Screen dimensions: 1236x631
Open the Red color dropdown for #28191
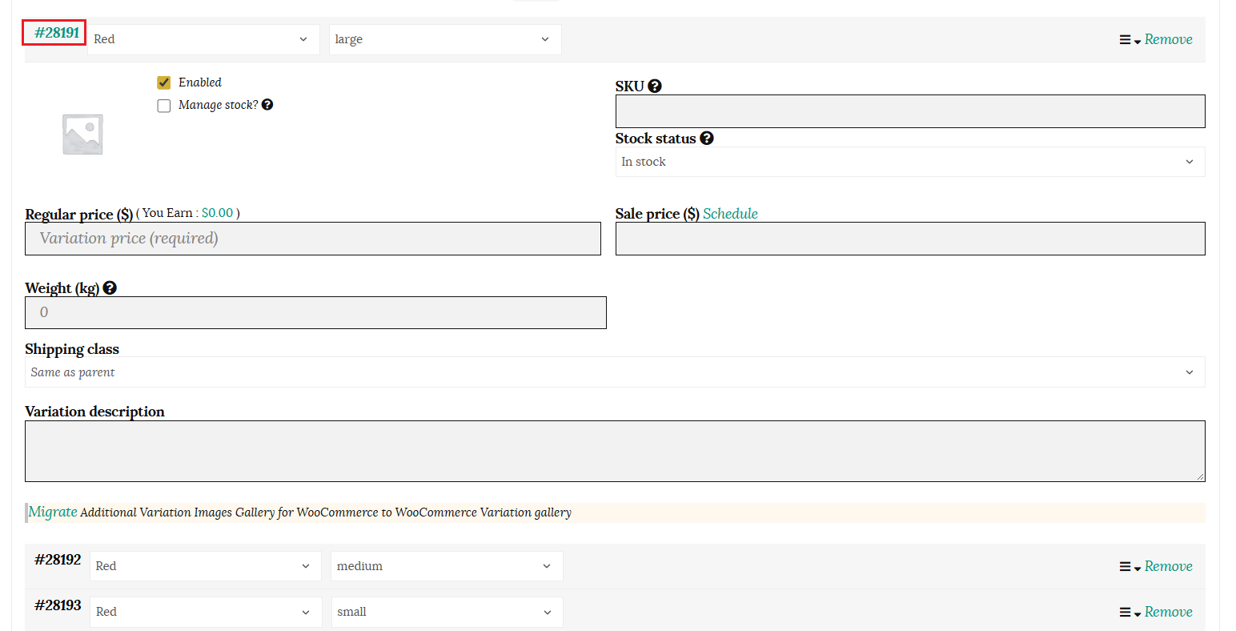pyautogui.click(x=203, y=39)
